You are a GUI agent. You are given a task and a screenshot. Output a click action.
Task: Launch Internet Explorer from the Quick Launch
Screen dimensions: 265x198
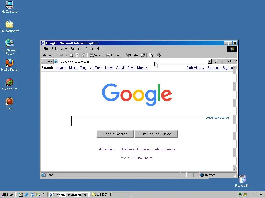pos(27,195)
